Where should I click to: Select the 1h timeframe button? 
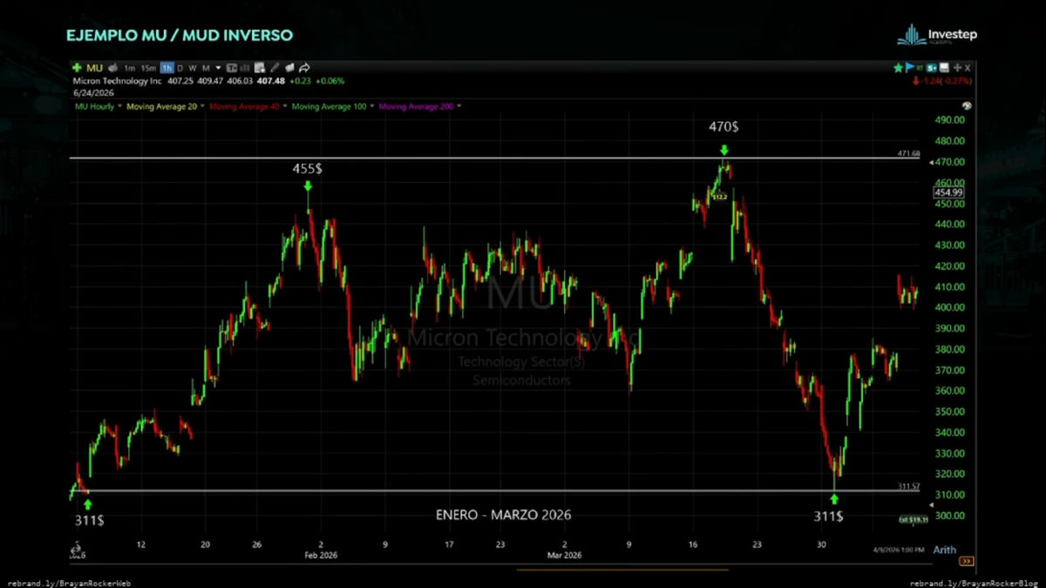pos(166,68)
